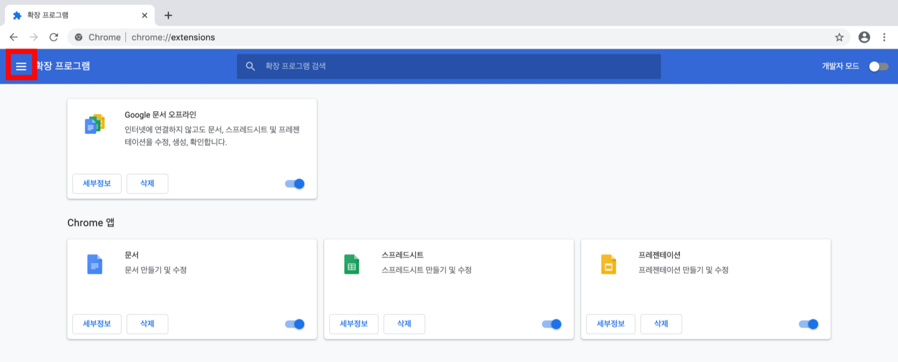Click the 프레젠테이션 app icon
The image size is (898, 362).
pos(608,264)
